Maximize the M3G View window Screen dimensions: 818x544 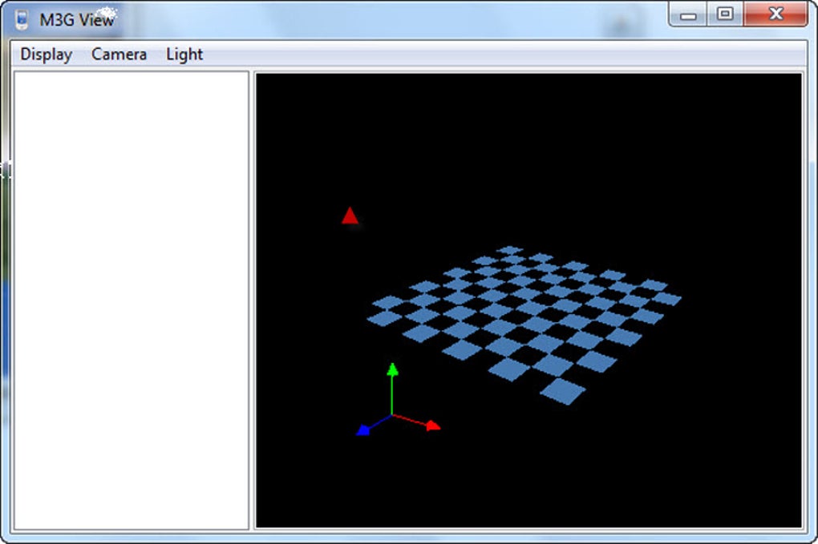coord(725,14)
